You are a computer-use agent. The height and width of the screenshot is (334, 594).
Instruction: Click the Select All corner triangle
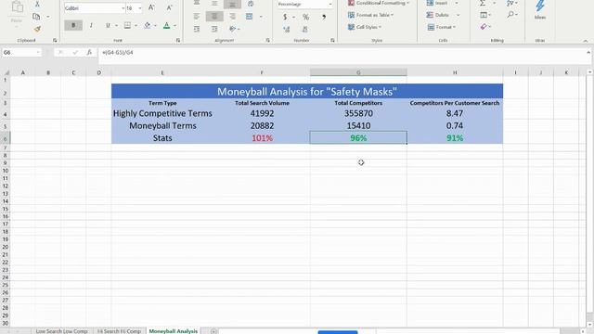(x=6, y=72)
